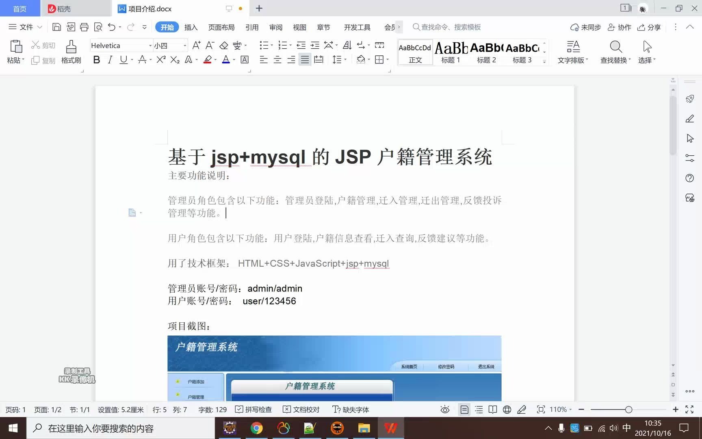The height and width of the screenshot is (439, 702).
Task: Open a new tab with plus button
Action: [259, 8]
